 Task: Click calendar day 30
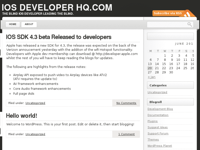[x=171, y=72]
